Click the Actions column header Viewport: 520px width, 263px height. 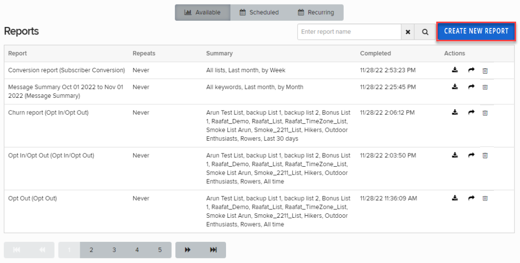tap(455, 53)
